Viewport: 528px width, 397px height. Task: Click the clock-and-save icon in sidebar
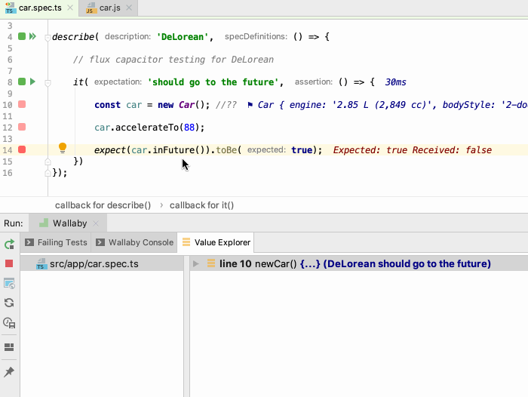click(9, 323)
